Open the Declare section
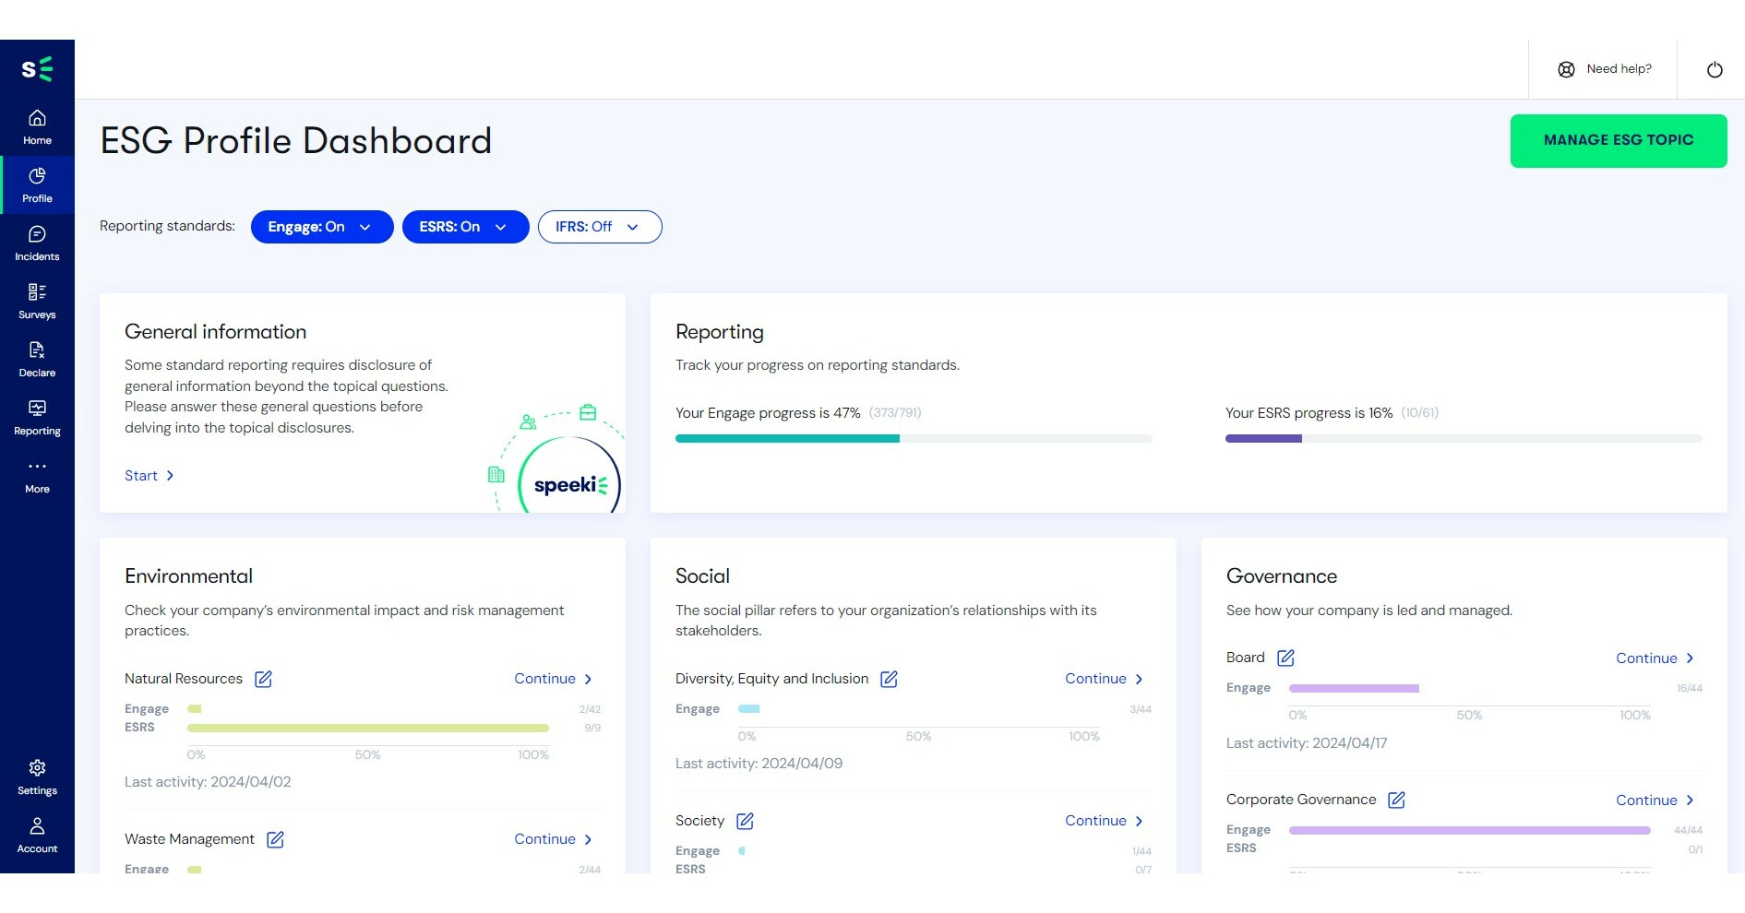The height and width of the screenshot is (913, 1745). click(37, 359)
